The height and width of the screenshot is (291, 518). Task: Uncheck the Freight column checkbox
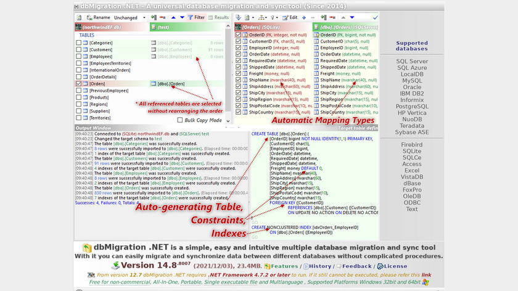coord(238,73)
